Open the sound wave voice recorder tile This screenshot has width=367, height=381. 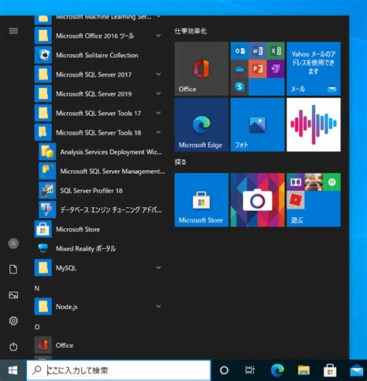(x=314, y=124)
